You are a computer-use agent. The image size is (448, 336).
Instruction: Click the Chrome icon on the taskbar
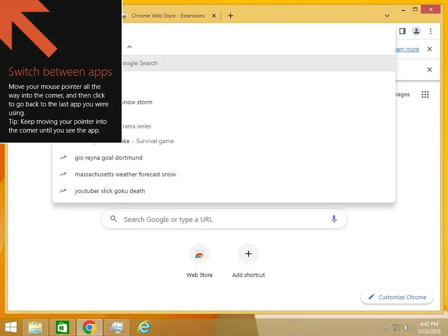pos(89,327)
